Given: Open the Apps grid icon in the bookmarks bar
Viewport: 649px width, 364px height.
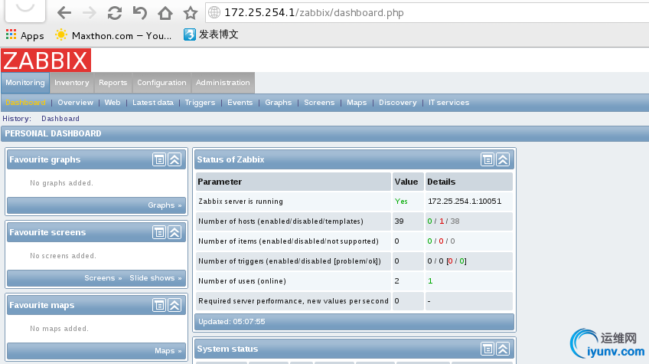Looking at the screenshot, I should point(11,34).
